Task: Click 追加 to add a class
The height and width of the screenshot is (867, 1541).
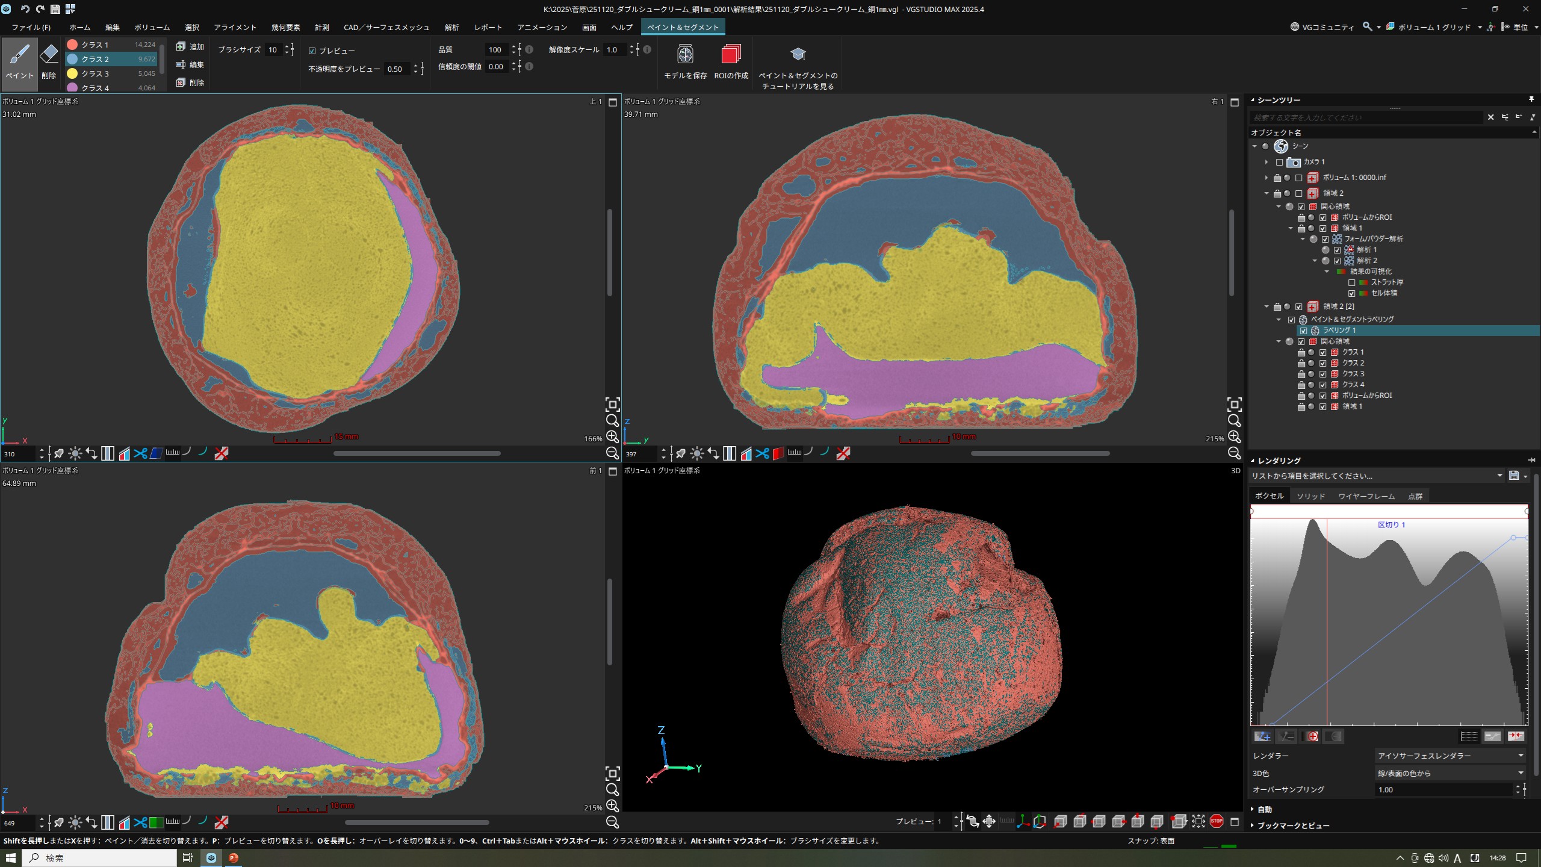Action: click(190, 46)
